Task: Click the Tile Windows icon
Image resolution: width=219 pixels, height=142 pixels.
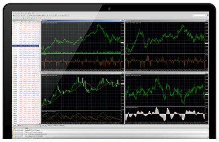Action: 56,15
